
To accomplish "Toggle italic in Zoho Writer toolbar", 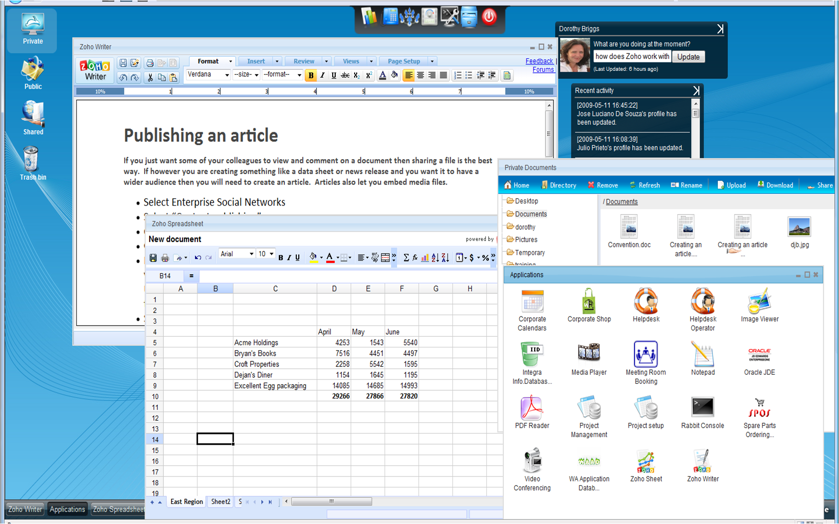I will [x=322, y=75].
